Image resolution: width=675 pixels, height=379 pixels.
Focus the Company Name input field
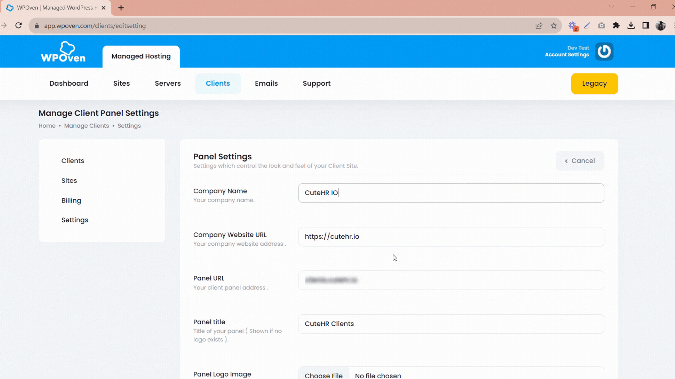(x=451, y=193)
